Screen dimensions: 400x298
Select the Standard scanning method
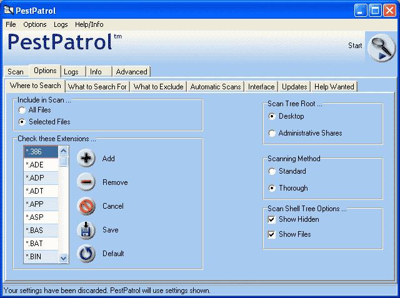[x=272, y=171]
